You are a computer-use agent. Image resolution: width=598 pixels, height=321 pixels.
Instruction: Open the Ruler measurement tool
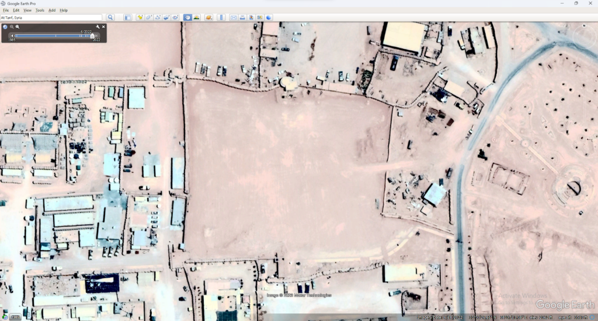(221, 18)
